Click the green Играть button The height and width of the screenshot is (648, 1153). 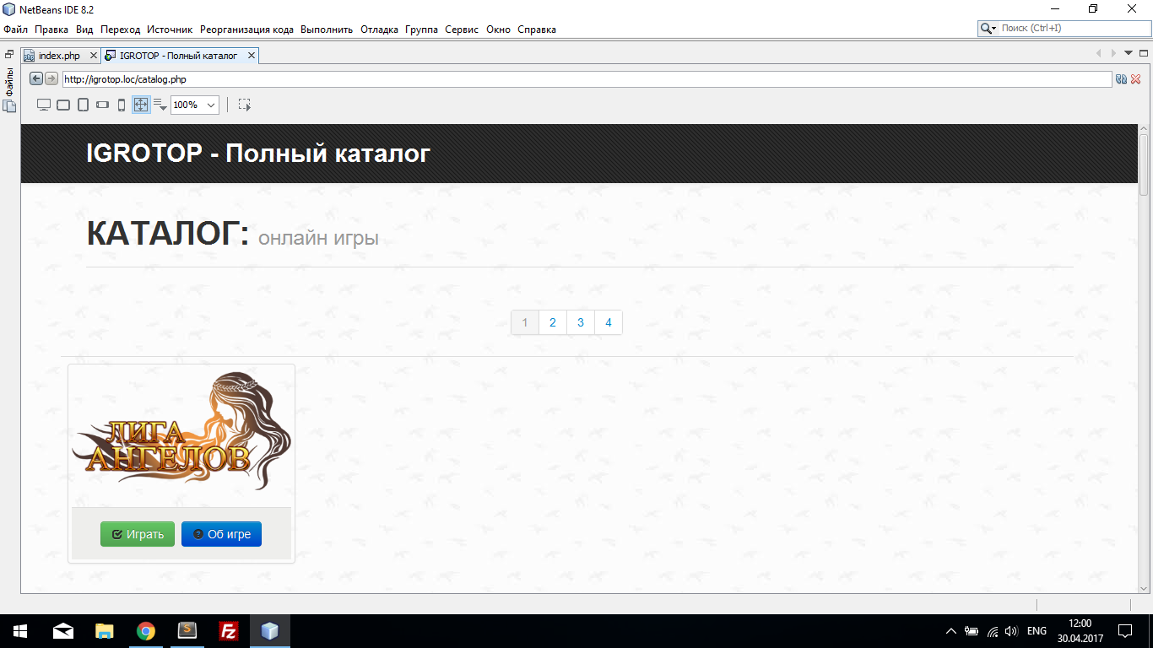pos(138,534)
